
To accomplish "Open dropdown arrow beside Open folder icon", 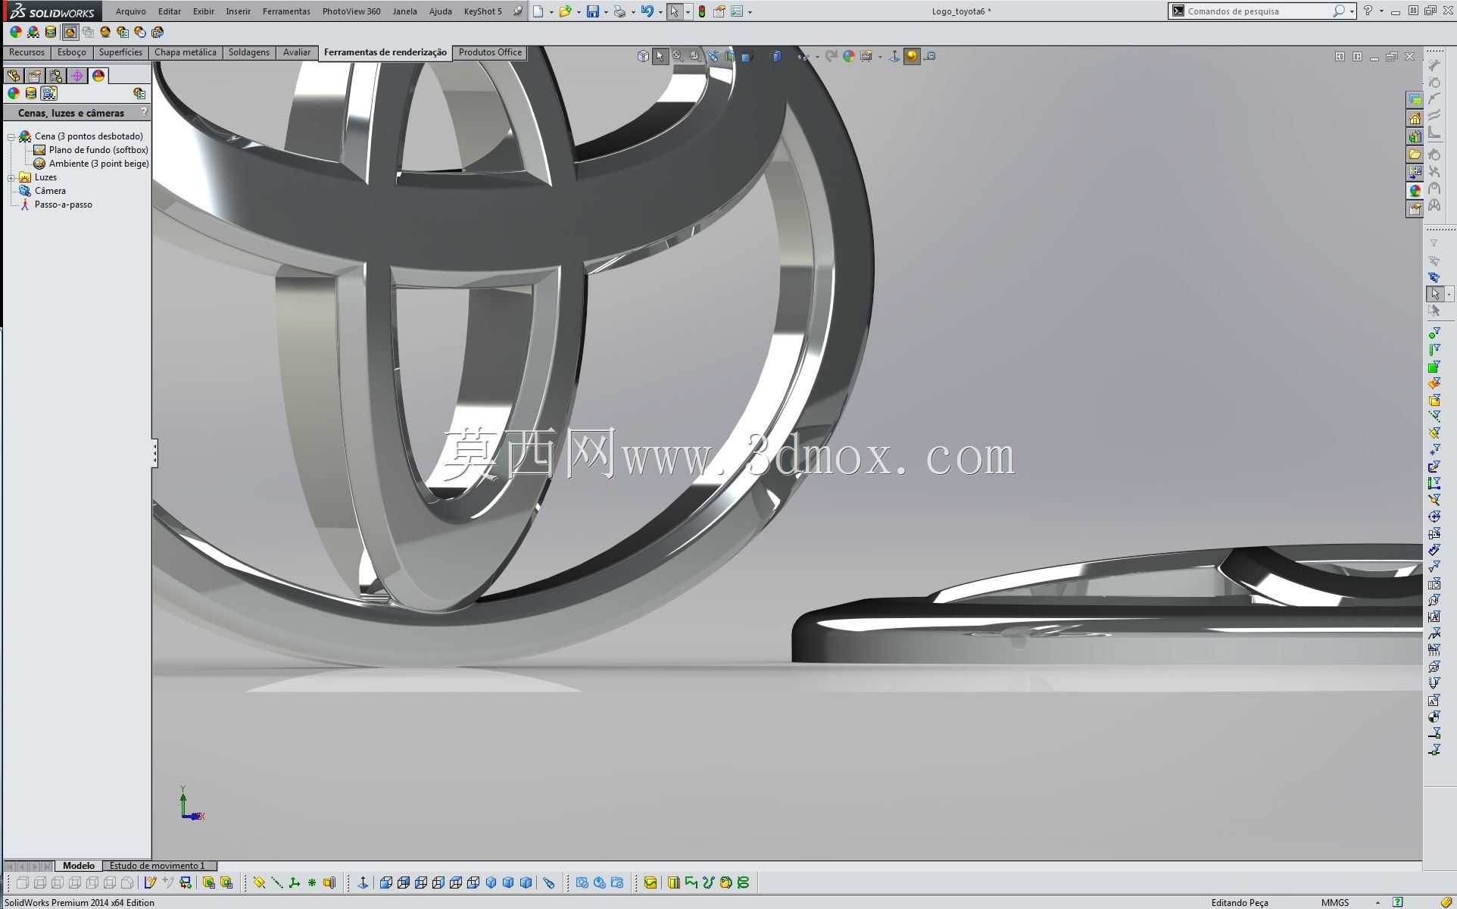I will pyautogui.click(x=578, y=11).
